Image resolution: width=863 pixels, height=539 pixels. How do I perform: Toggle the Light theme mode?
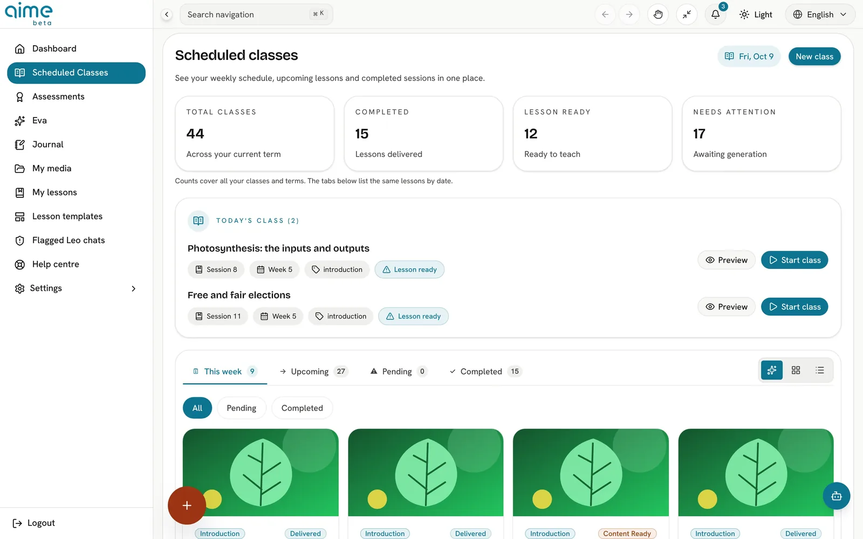coord(756,15)
